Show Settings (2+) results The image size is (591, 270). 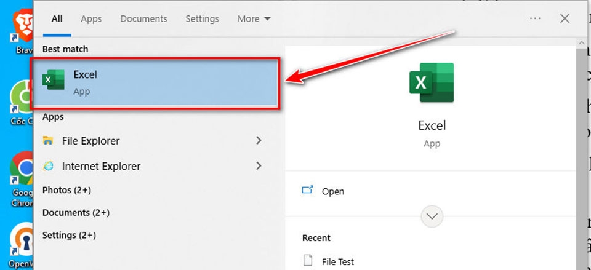pos(69,236)
